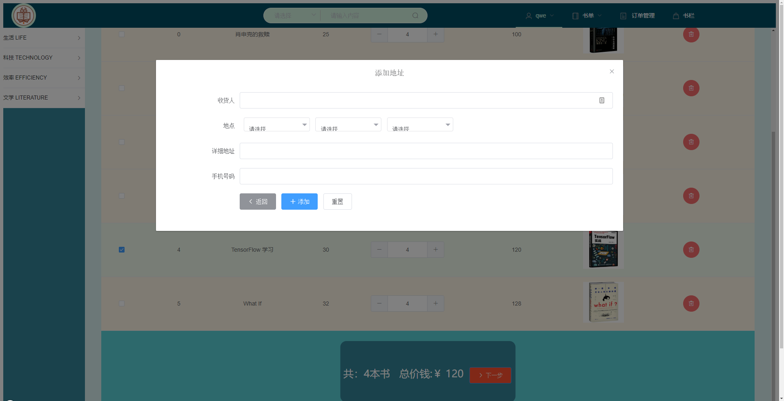Click the 返回 back button

point(258,202)
